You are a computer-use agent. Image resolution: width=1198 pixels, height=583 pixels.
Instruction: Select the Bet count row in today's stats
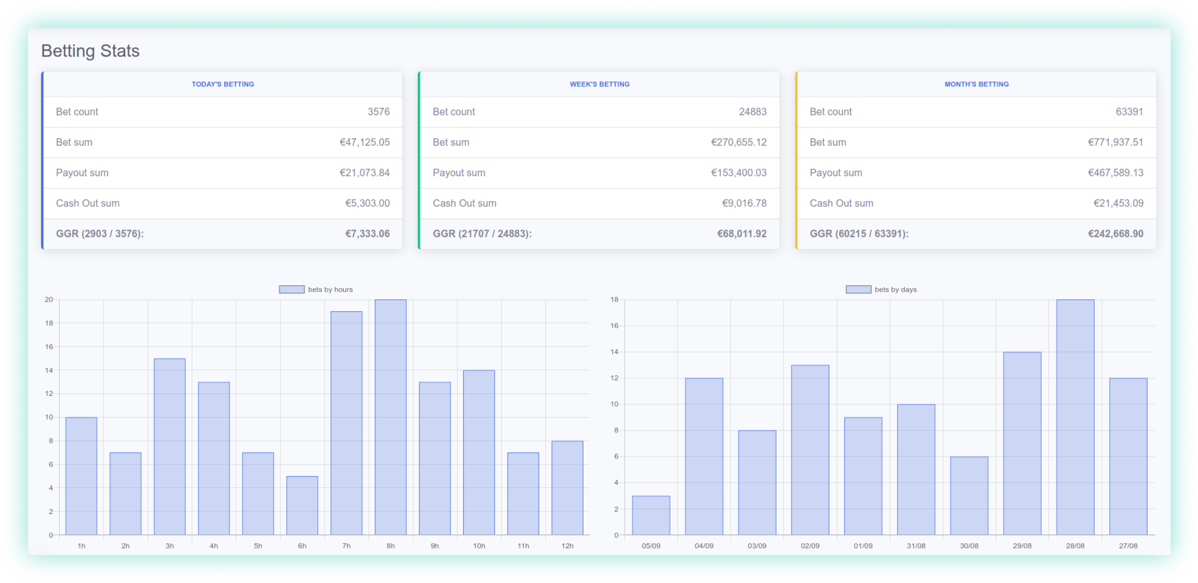222,112
